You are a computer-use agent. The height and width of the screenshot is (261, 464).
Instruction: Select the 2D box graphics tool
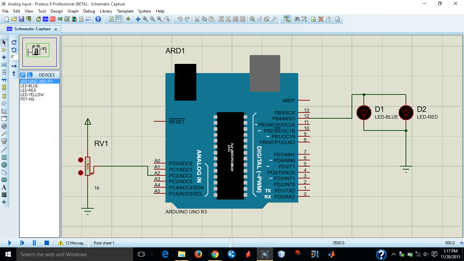click(x=4, y=157)
